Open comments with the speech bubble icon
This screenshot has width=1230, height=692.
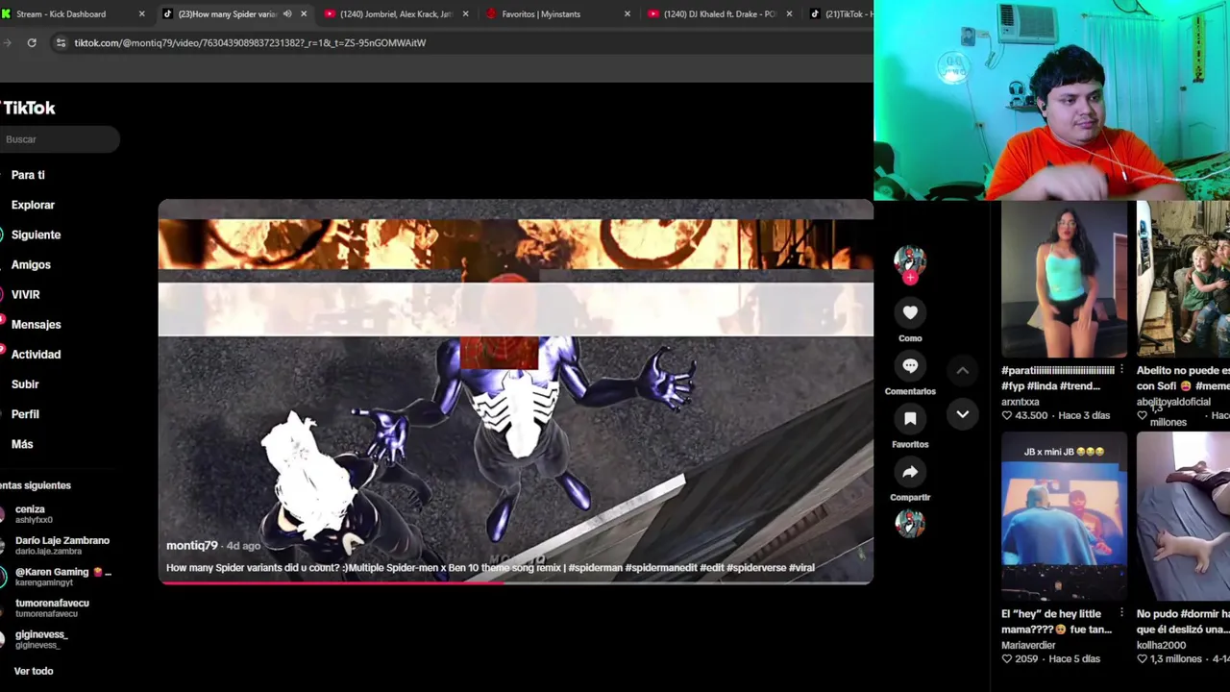pos(910,365)
